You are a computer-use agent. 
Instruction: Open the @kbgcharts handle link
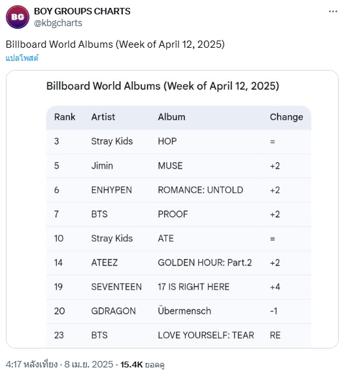(58, 23)
